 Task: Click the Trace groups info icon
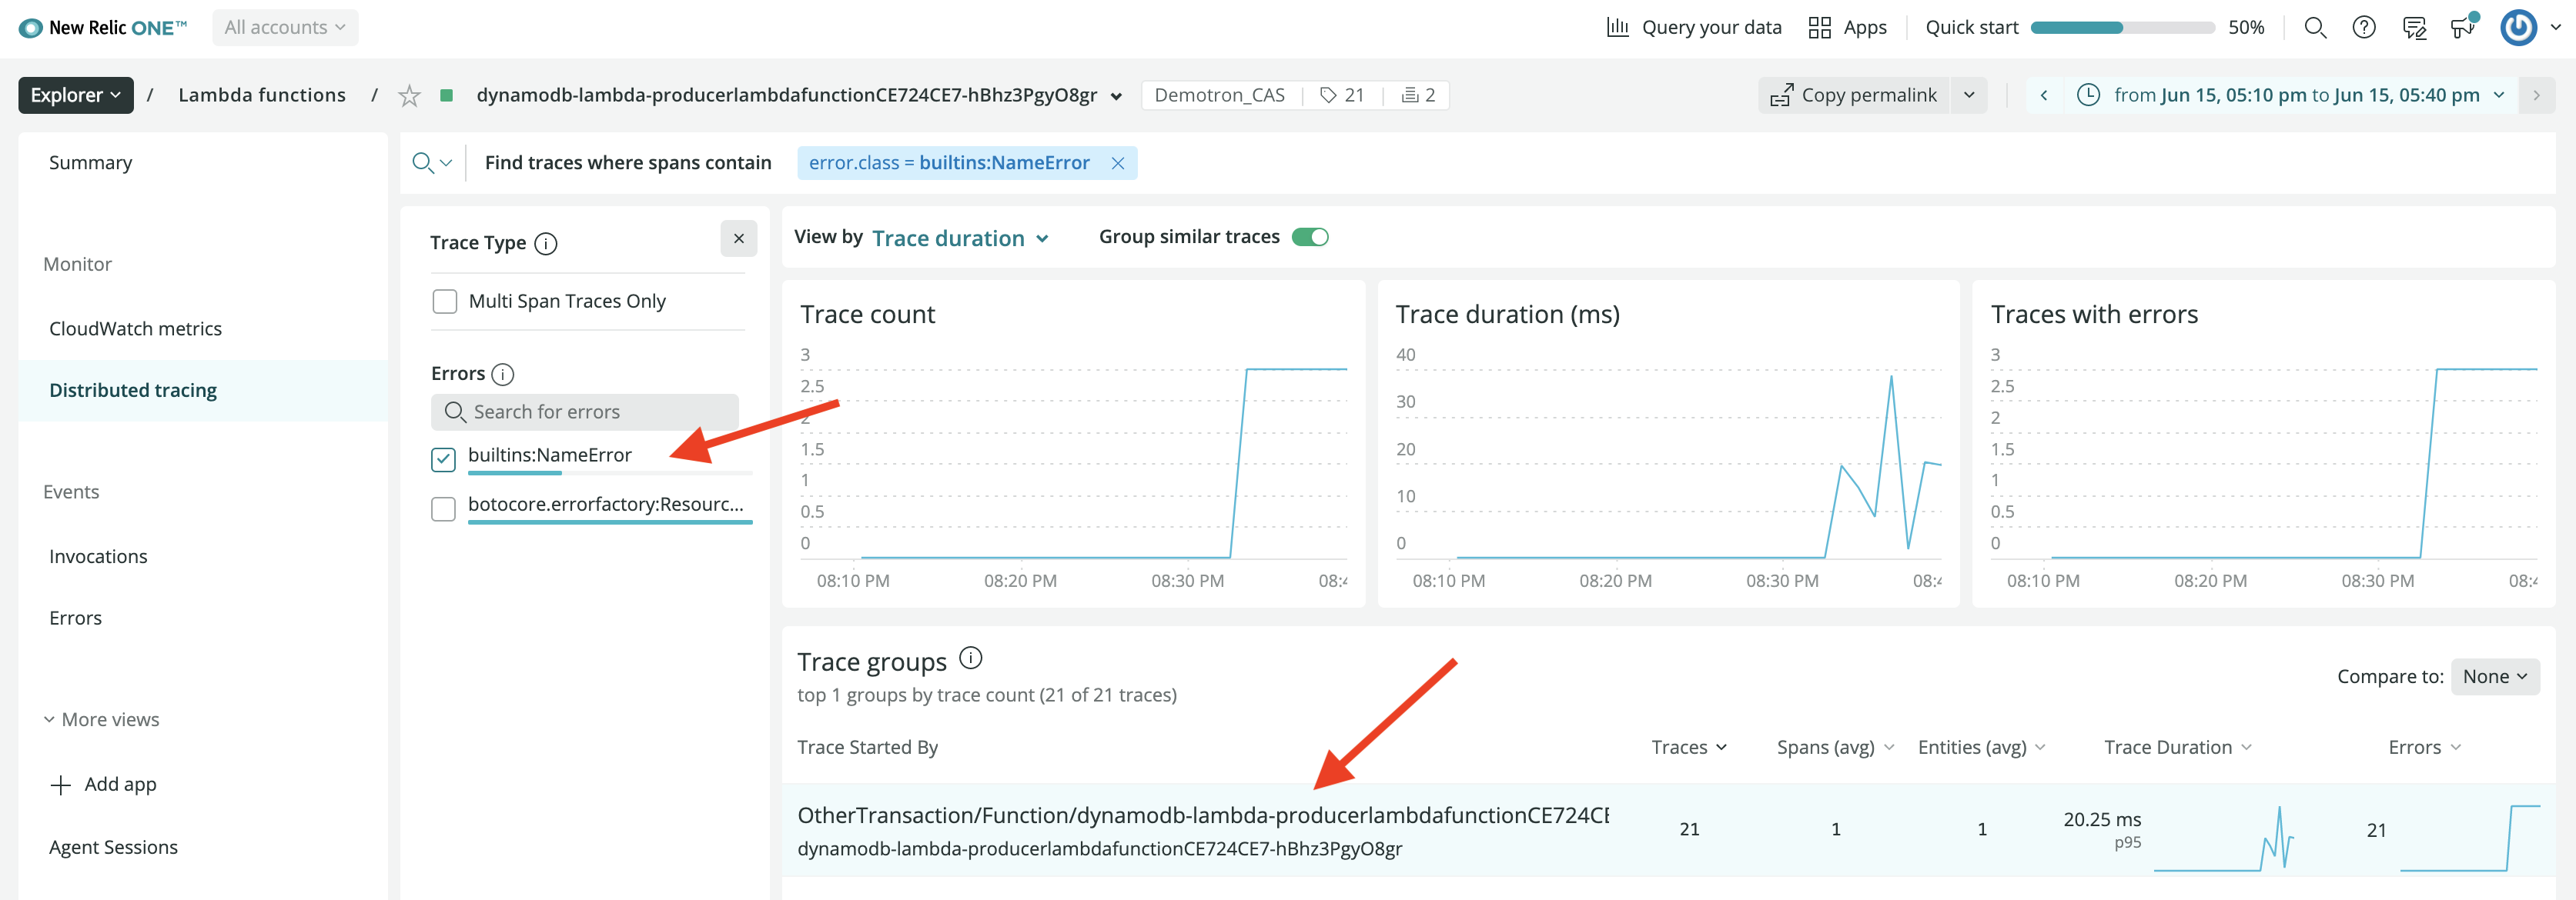tap(970, 657)
